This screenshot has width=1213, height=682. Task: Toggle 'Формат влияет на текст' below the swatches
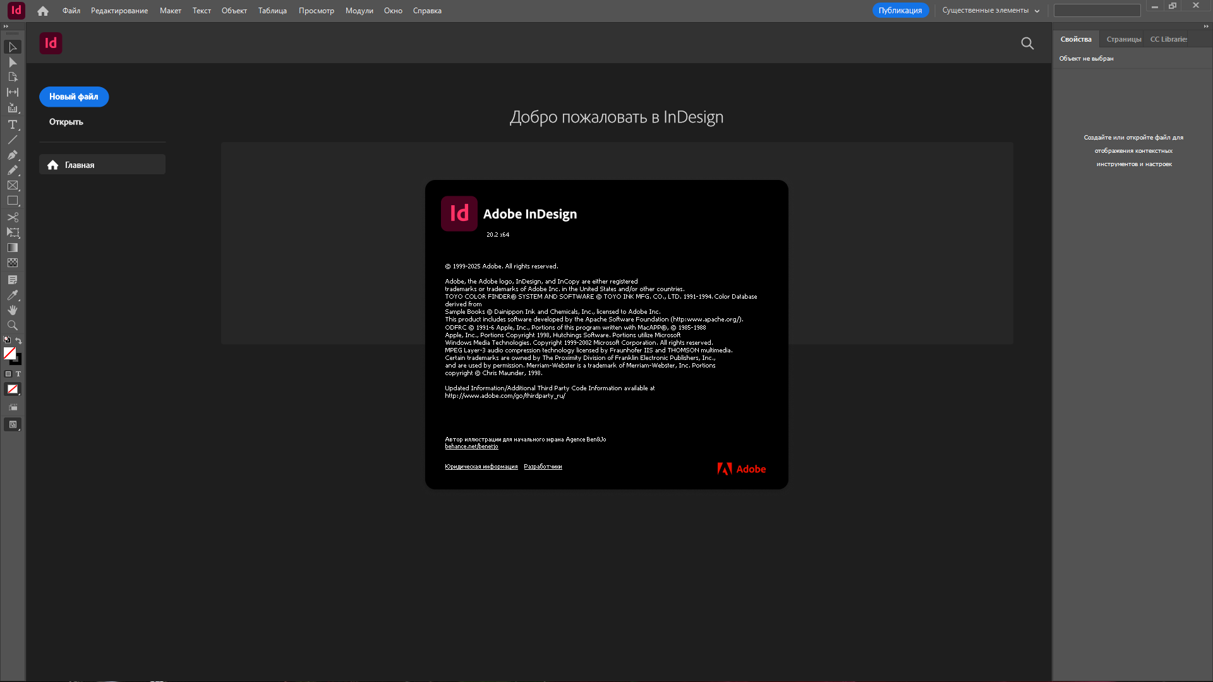(18, 374)
